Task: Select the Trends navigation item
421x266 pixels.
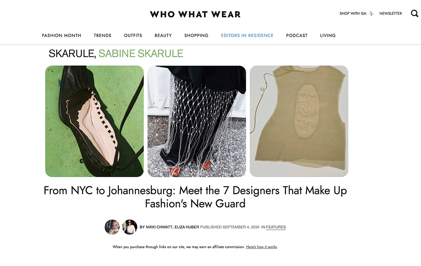Action: tap(103, 35)
